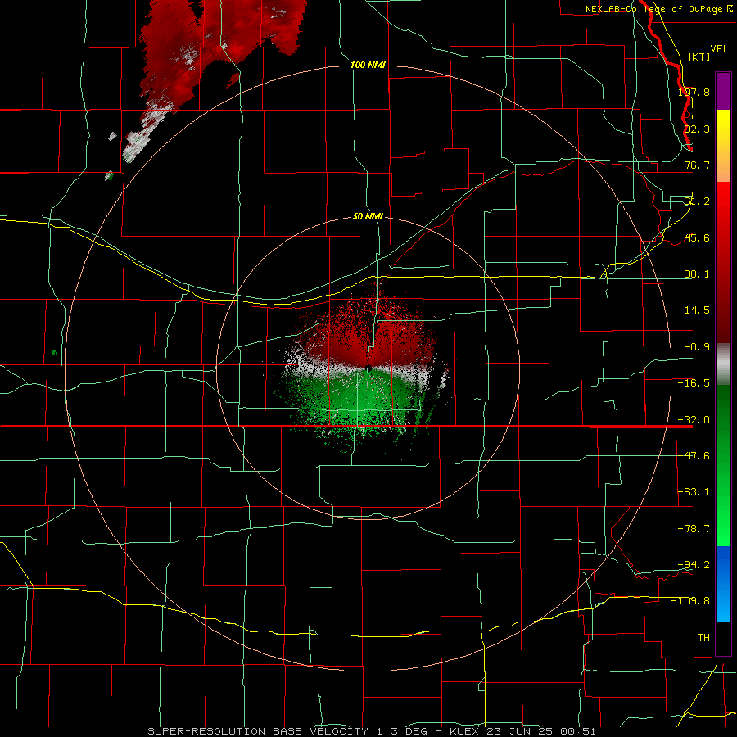Click the -94.2 value on velocity scale
Viewport: 737px width, 737px height.
pyautogui.click(x=694, y=564)
